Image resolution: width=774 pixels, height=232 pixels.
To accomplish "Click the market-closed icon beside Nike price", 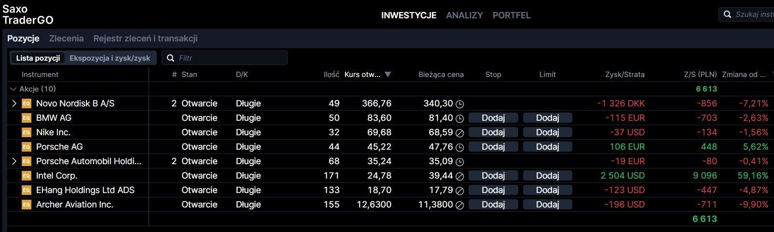I will click(460, 133).
